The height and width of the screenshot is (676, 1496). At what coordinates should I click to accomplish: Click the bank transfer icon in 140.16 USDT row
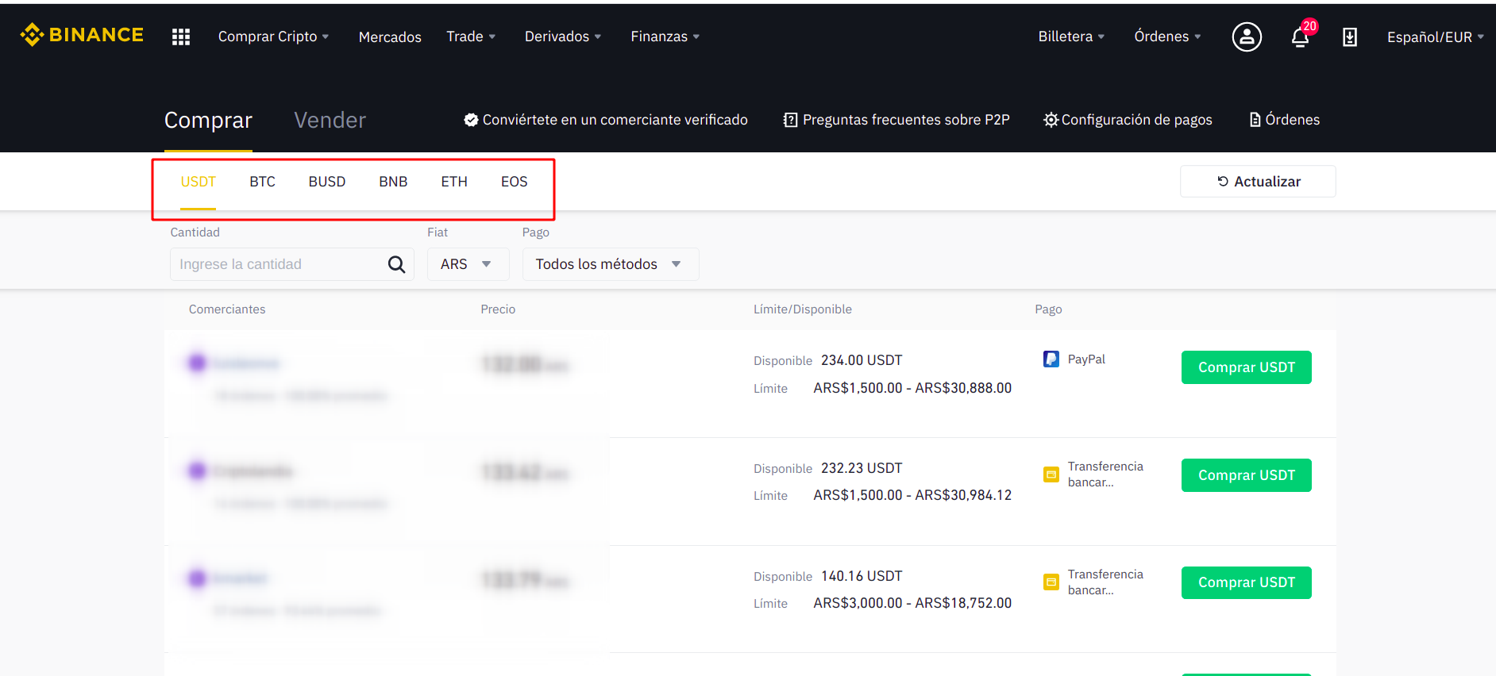tap(1051, 582)
